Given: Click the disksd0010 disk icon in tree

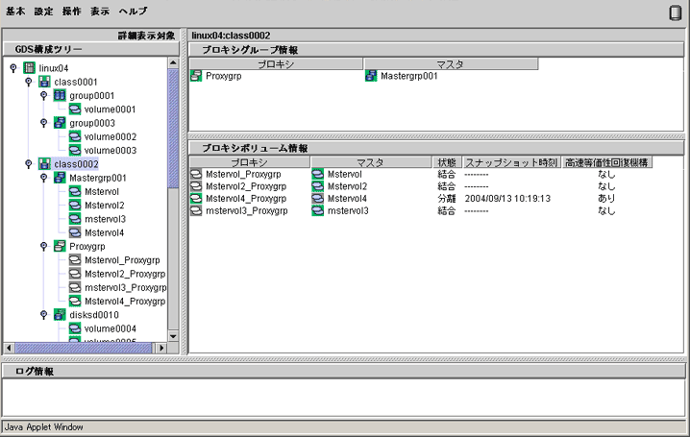Looking at the screenshot, I should click(60, 315).
